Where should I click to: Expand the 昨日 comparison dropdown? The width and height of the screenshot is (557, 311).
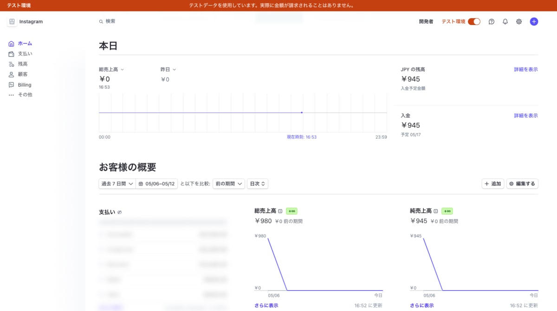(x=168, y=70)
